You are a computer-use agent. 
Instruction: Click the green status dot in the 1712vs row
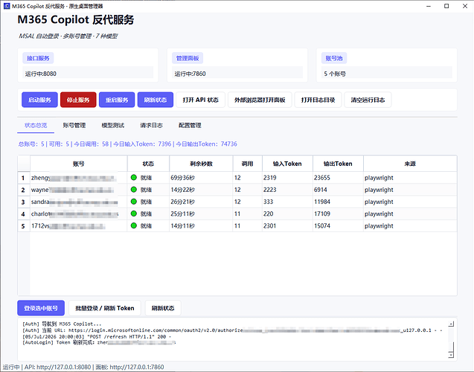(134, 225)
